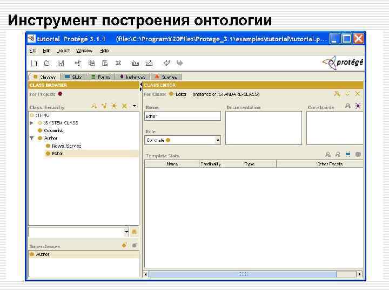Click inside the Documentation text area
This screenshot has height=291, width=389.
pyautogui.click(x=264, y=128)
